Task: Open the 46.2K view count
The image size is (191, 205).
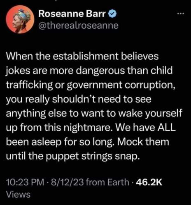Action: (x=149, y=182)
